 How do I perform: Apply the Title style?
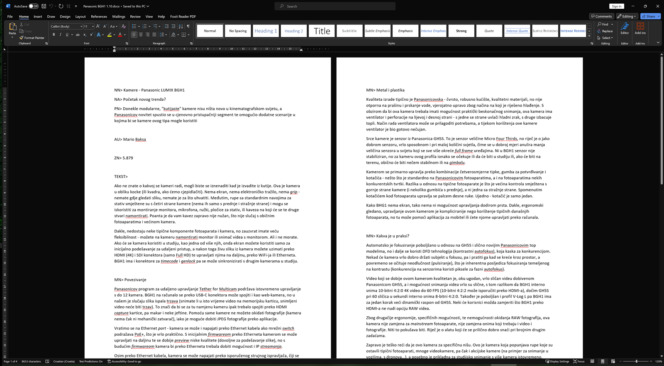point(322,31)
